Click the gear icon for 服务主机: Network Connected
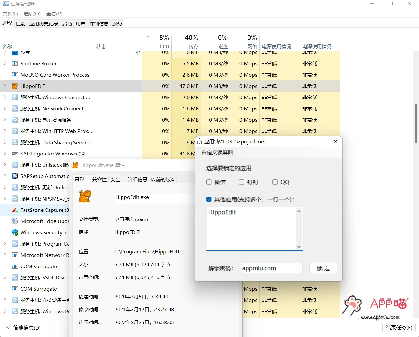The image size is (419, 337). coord(15,108)
